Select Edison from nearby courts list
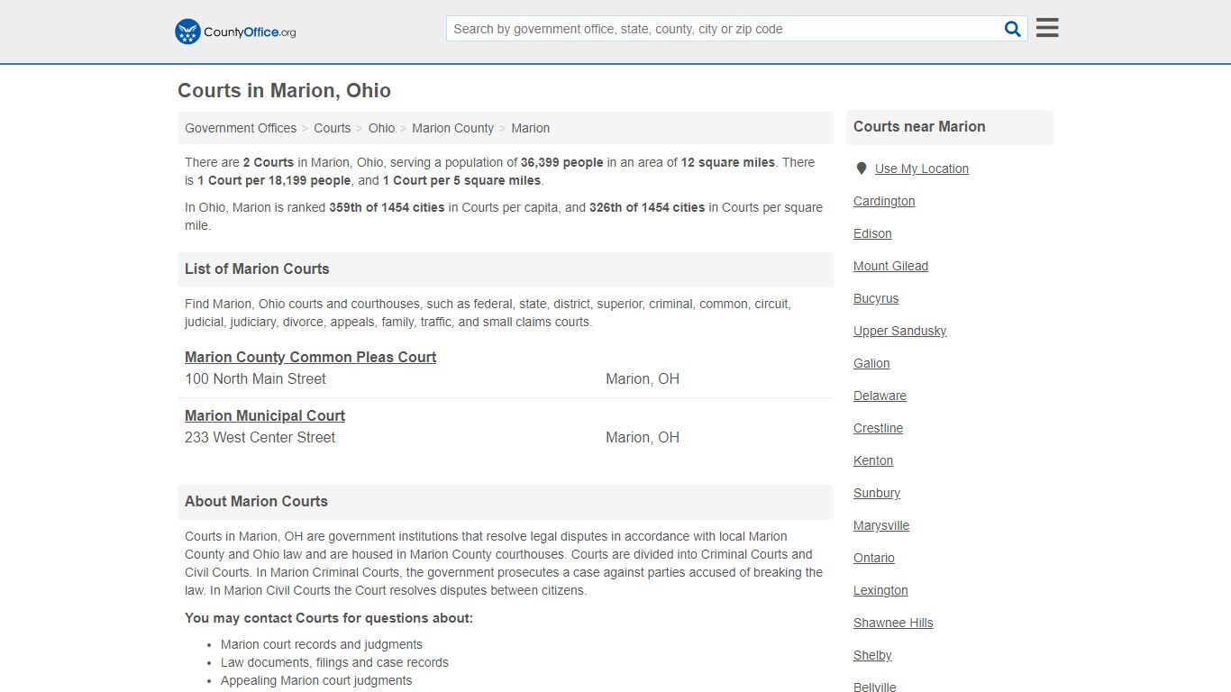Image resolution: width=1231 pixels, height=692 pixels. (x=871, y=233)
